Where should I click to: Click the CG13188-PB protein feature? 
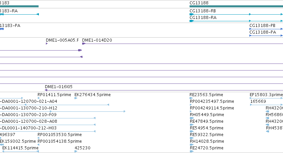[266, 29]
